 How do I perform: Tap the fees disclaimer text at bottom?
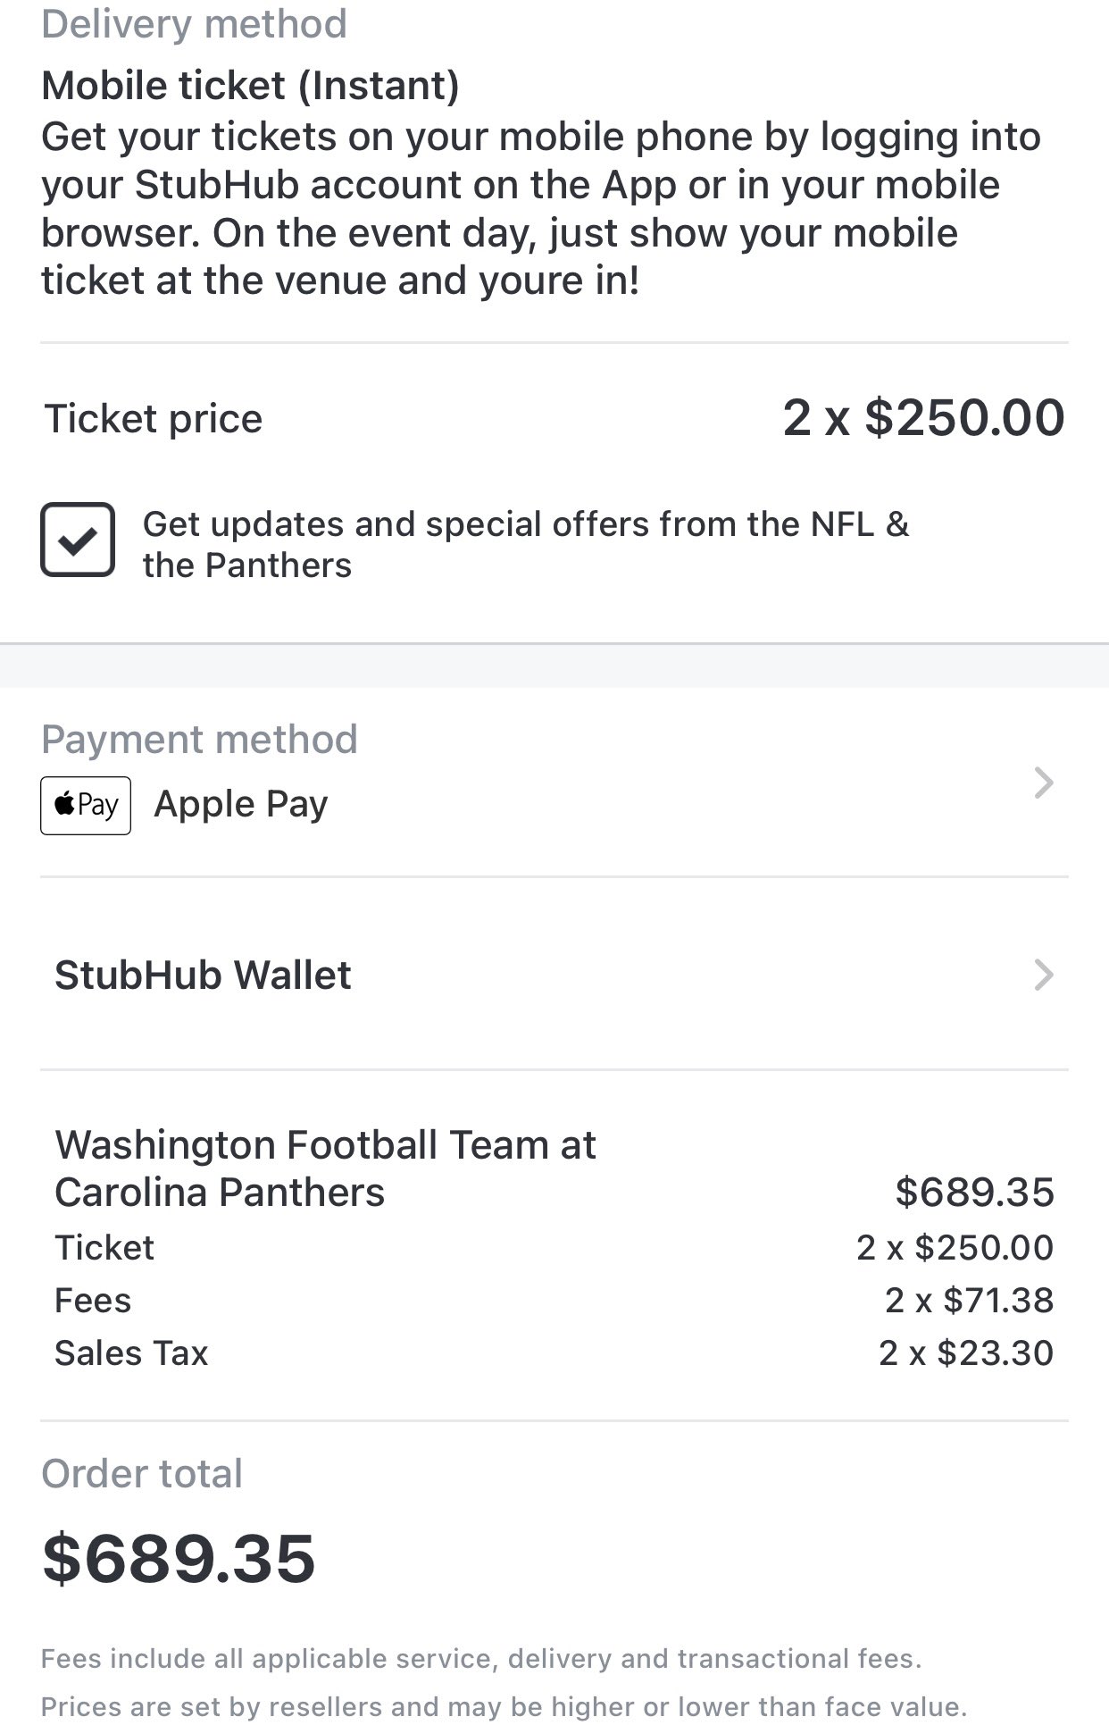coord(481,1659)
